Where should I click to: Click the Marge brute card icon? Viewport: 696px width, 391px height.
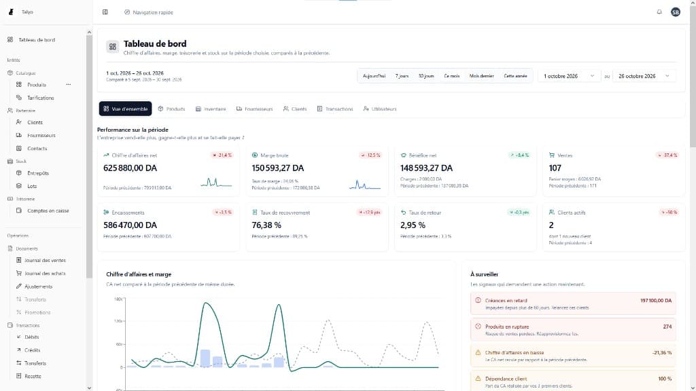255,155
